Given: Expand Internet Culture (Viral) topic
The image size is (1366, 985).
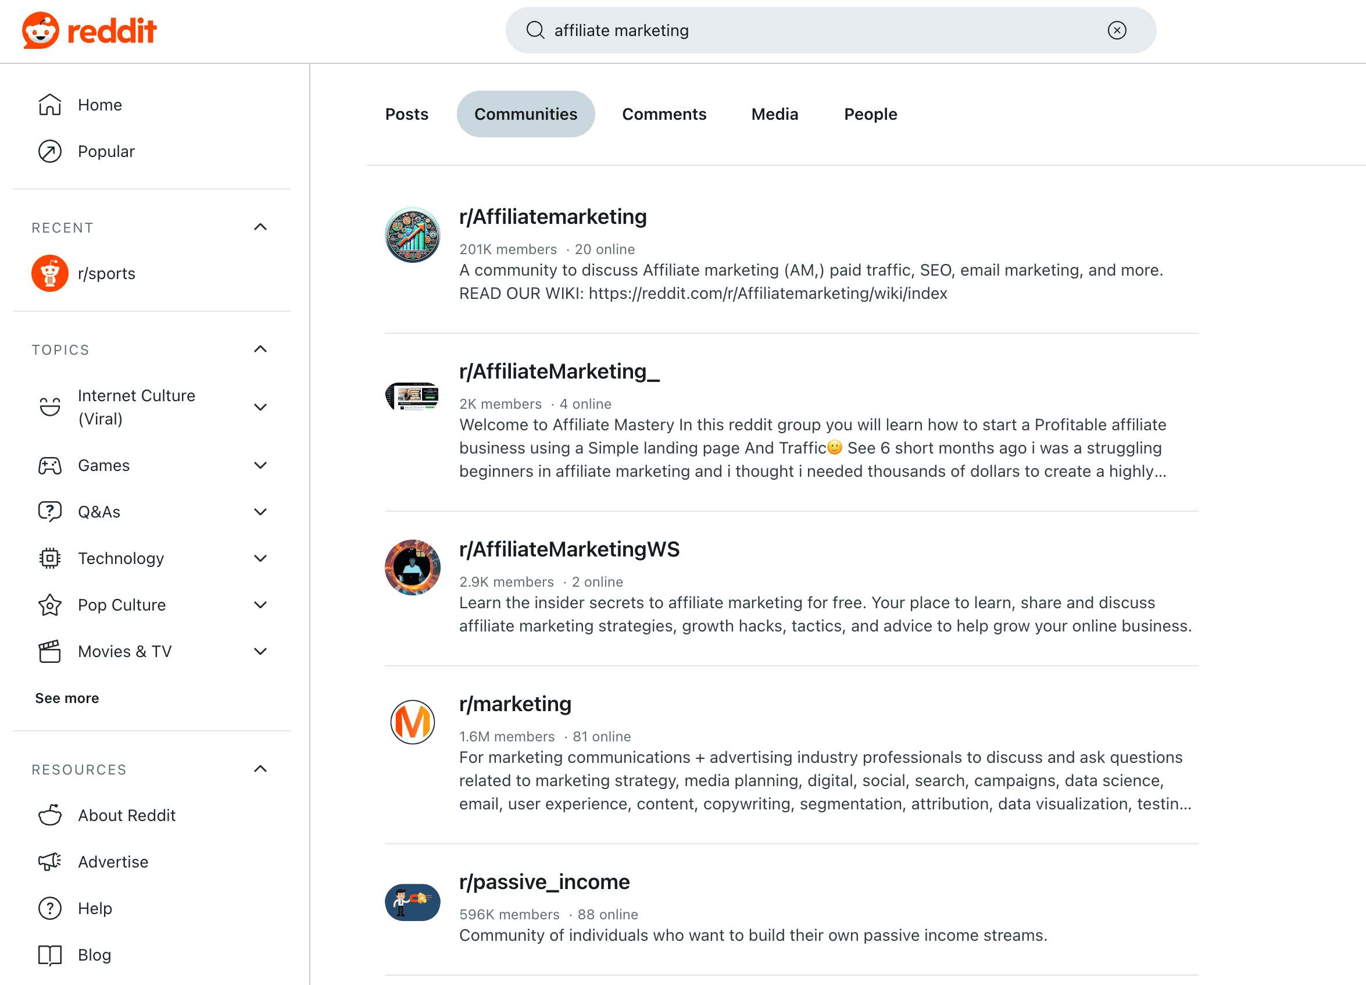Looking at the screenshot, I should coord(260,407).
